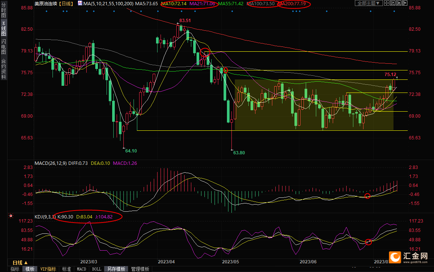Image resolution: width=434 pixels, height=272 pixels.
Task: Click the MACD(26,12,9) indicator label
Action: point(50,163)
